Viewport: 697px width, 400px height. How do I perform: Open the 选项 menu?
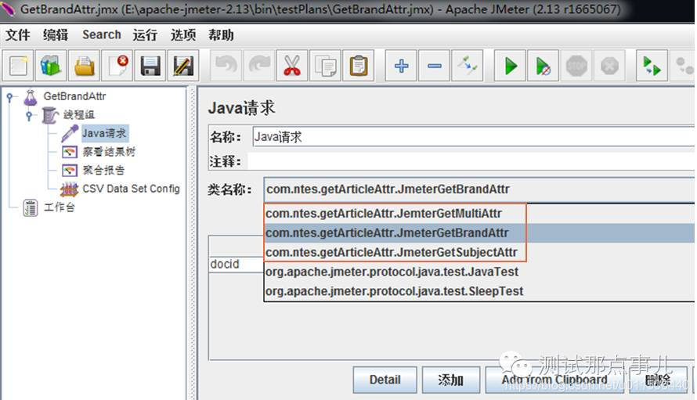(183, 34)
